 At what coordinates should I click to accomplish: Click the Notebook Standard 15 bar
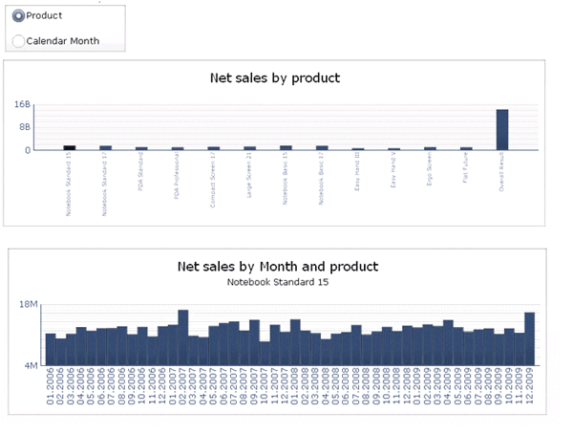(x=69, y=147)
